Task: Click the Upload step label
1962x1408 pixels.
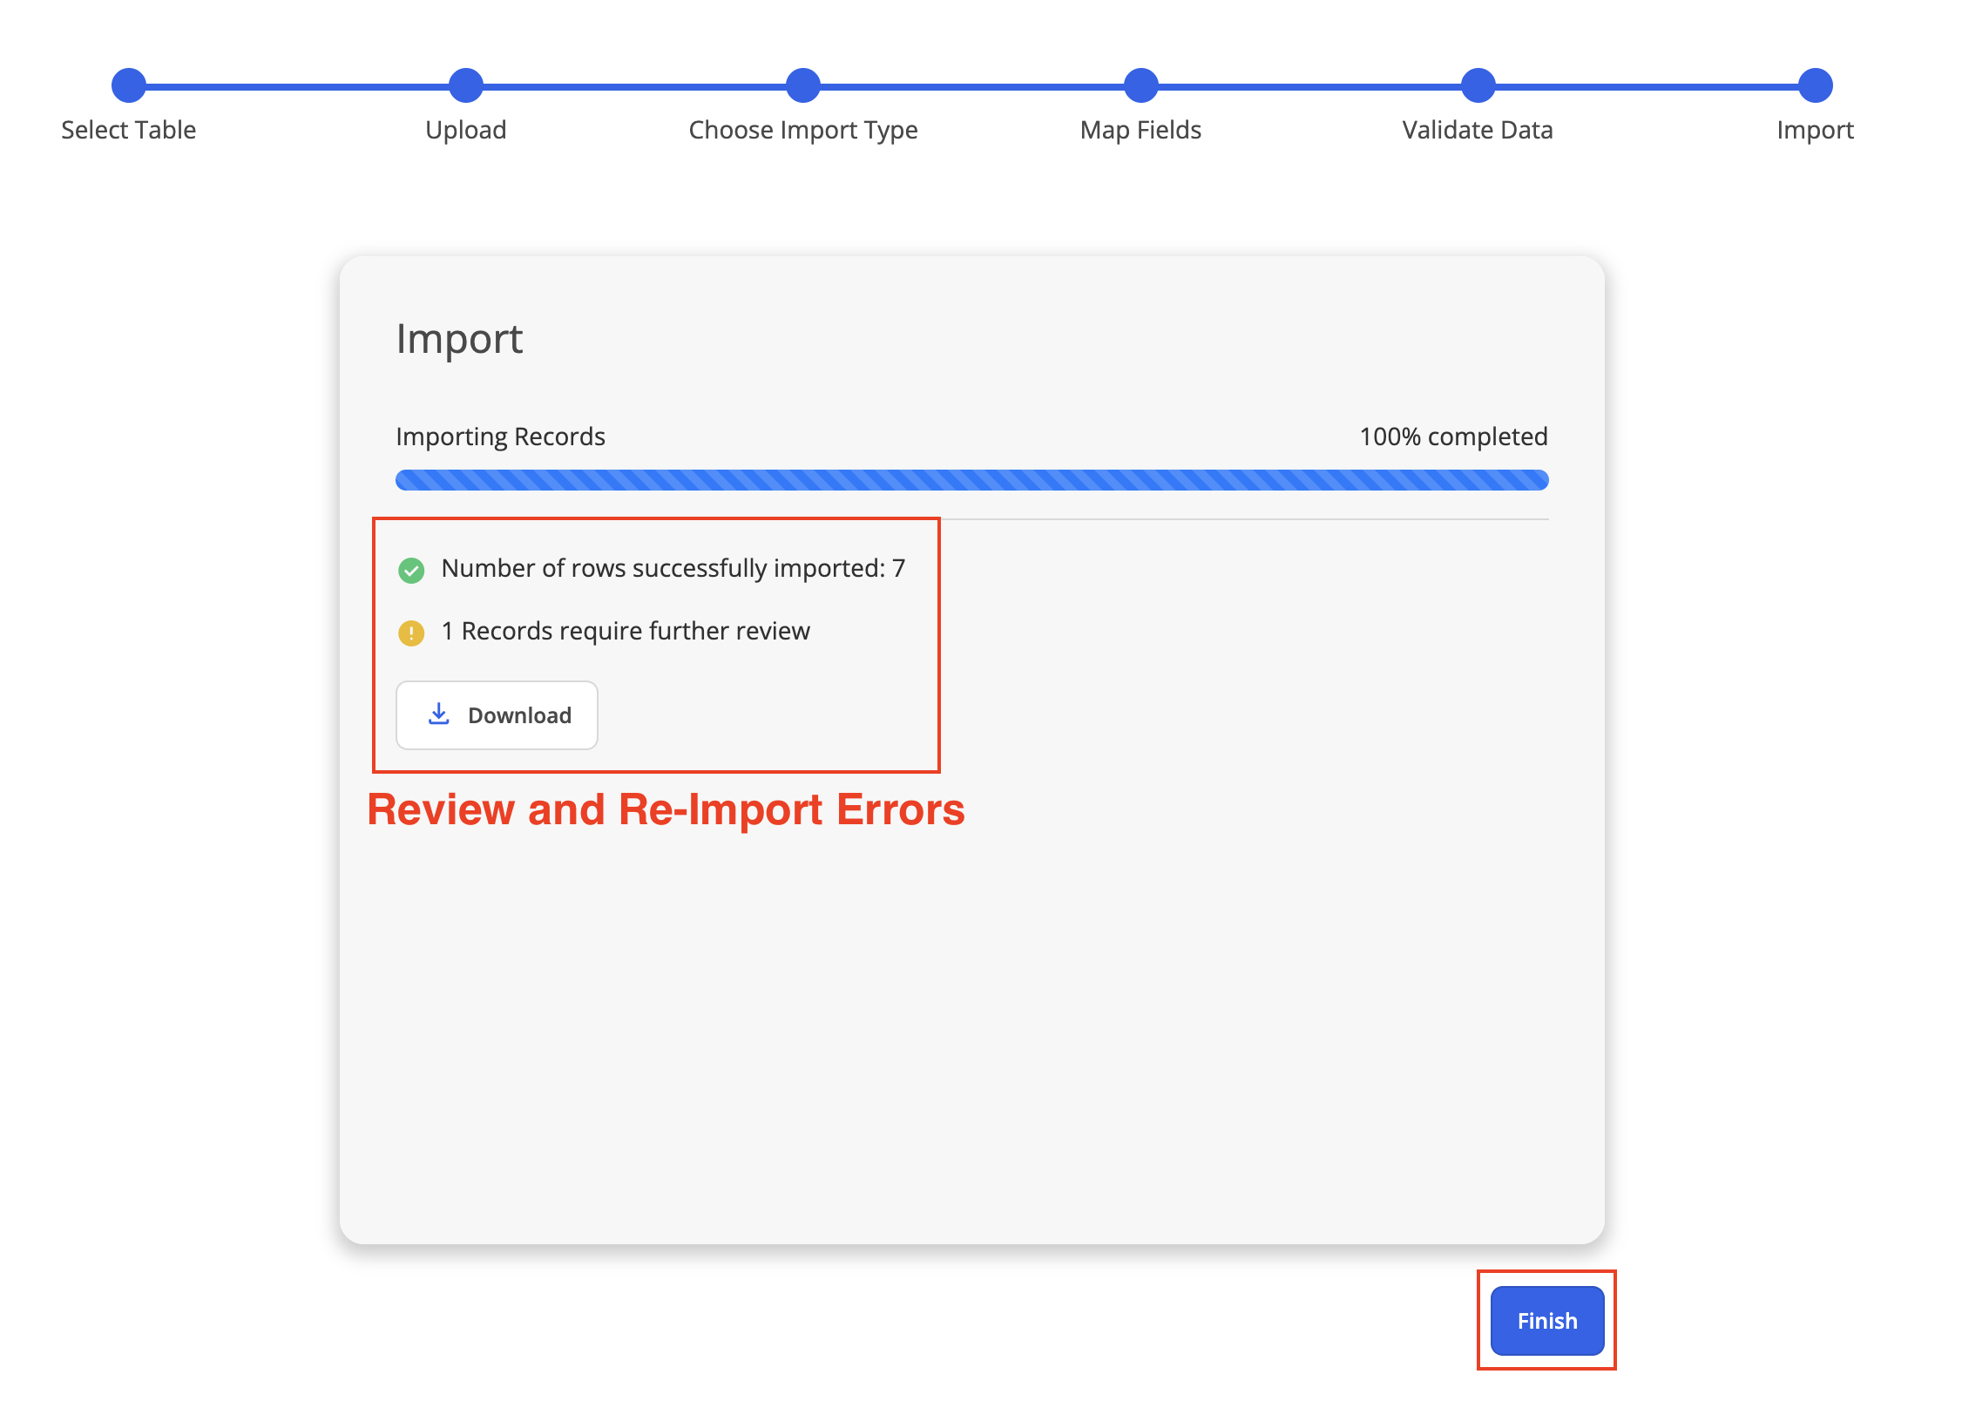Action: [466, 131]
